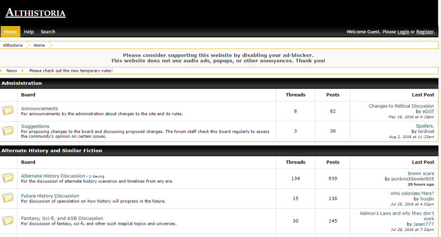The height and width of the screenshot is (237, 441).
Task: Open the new temporary rules news item
Action: click(71, 71)
